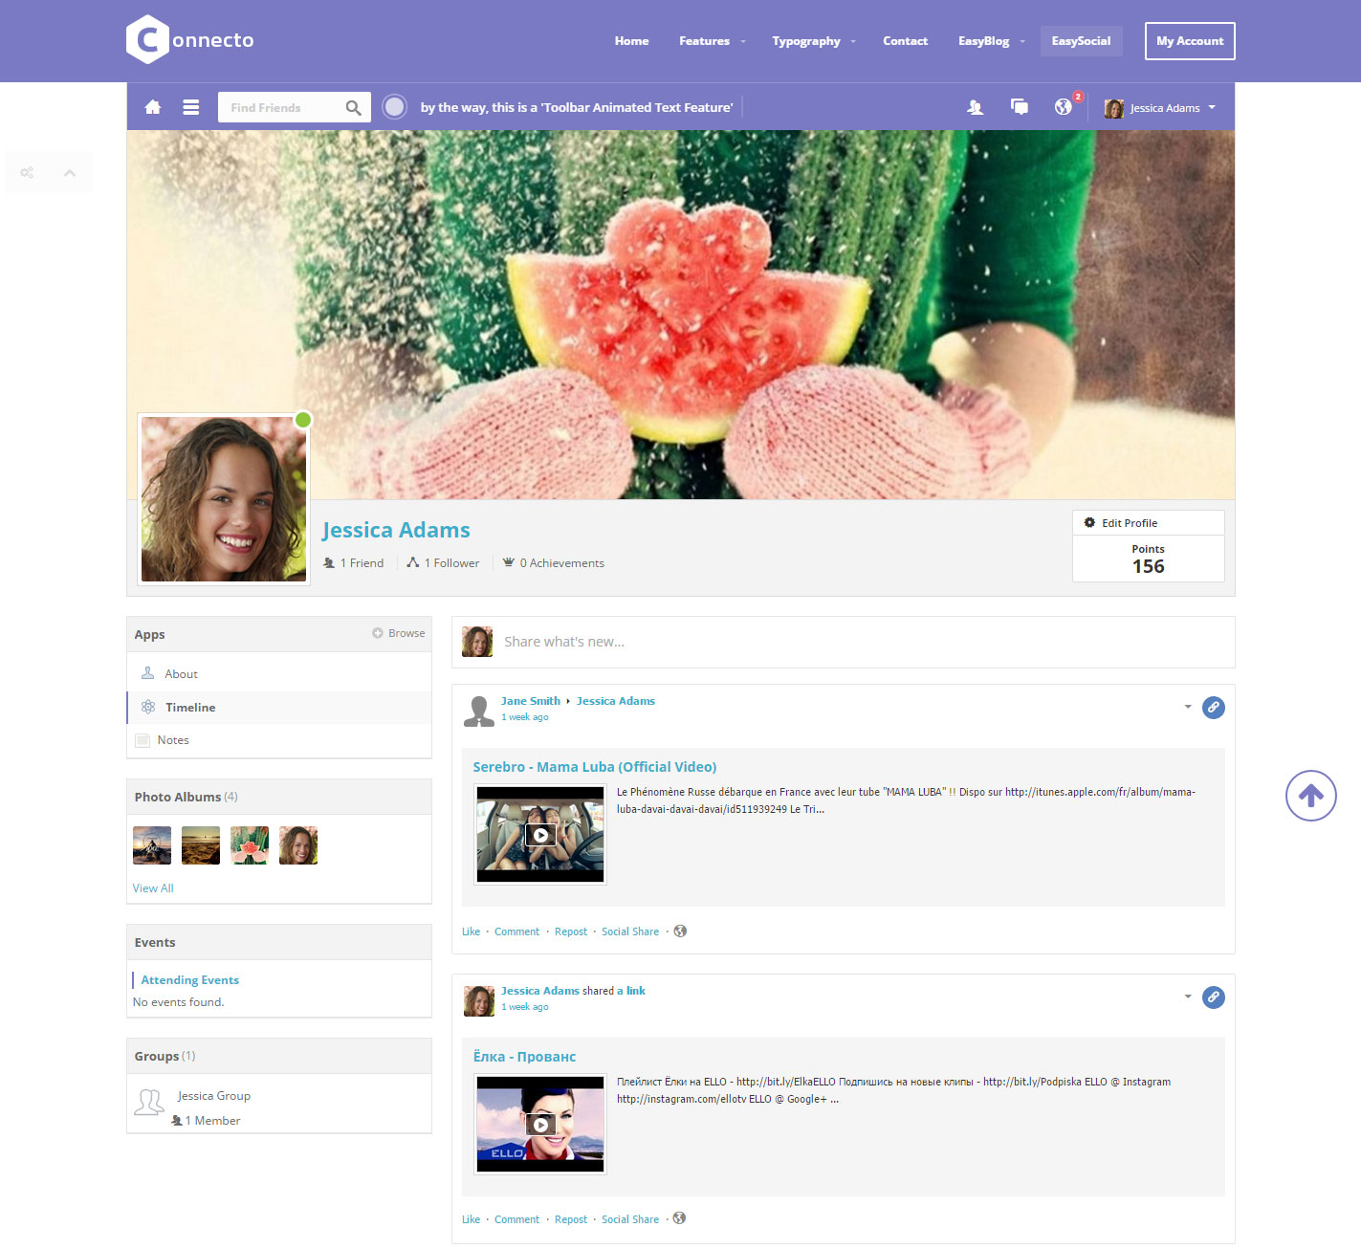Click the Edit Profile button
1361x1249 pixels.
[1148, 523]
